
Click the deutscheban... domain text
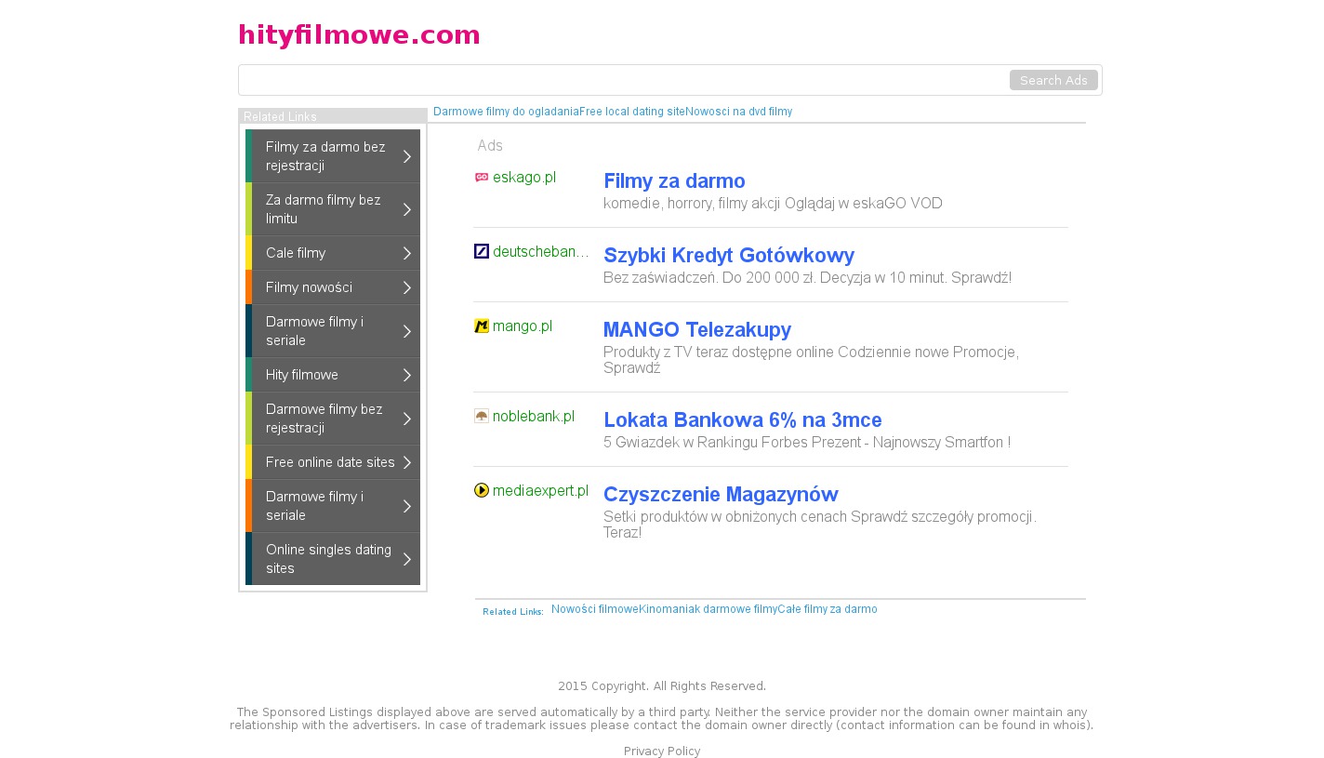tap(541, 252)
